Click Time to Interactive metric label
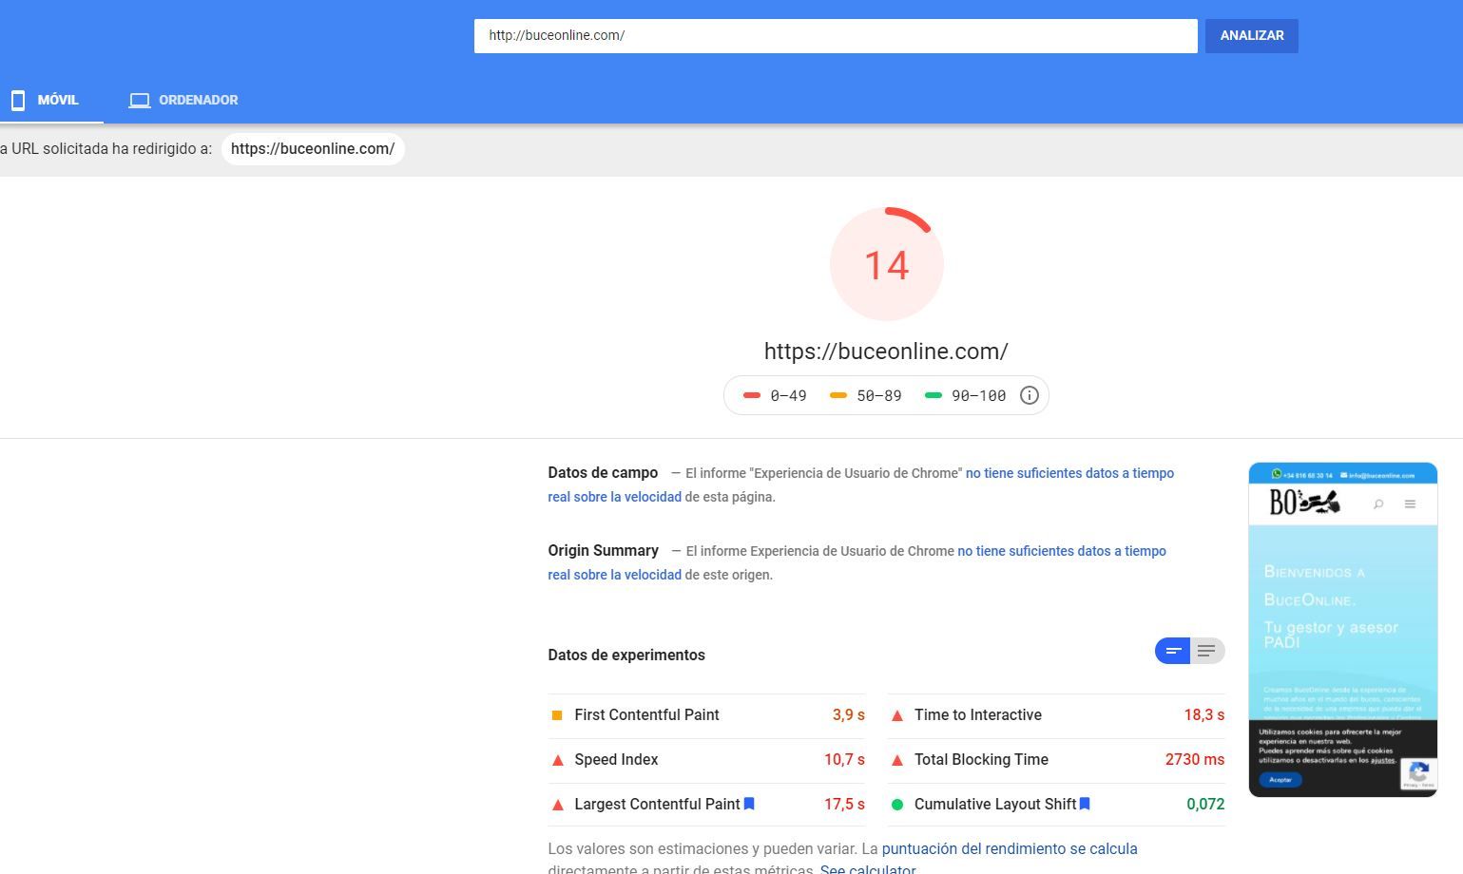The image size is (1463, 874). [977, 715]
